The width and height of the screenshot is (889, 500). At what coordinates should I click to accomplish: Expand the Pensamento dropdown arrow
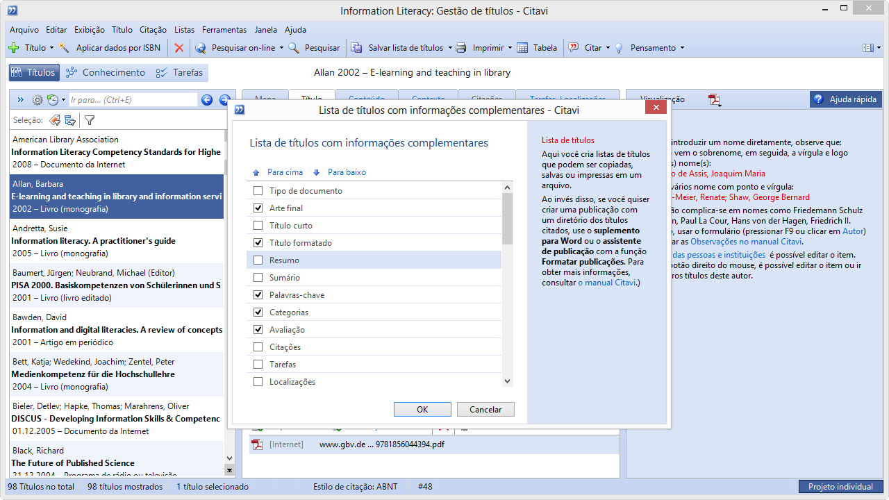[682, 48]
